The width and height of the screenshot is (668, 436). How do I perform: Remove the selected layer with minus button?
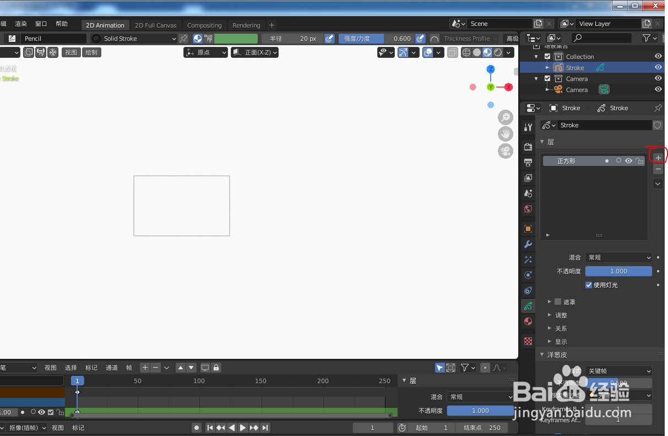pyautogui.click(x=658, y=170)
